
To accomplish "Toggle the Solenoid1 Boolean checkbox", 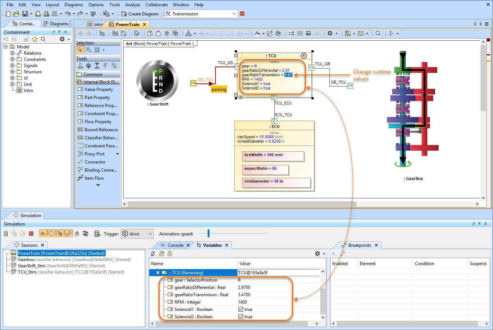I will [241, 309].
